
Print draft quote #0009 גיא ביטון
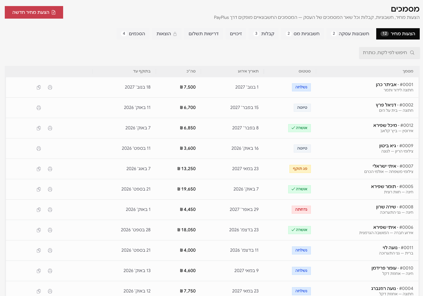point(39,149)
